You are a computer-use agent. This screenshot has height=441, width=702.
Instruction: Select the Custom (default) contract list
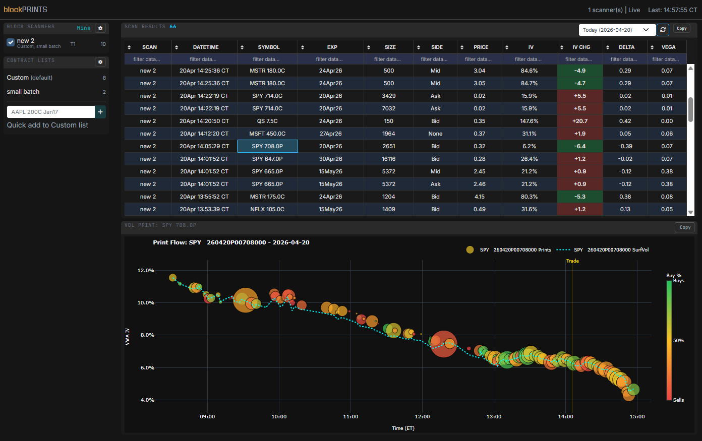click(30, 78)
